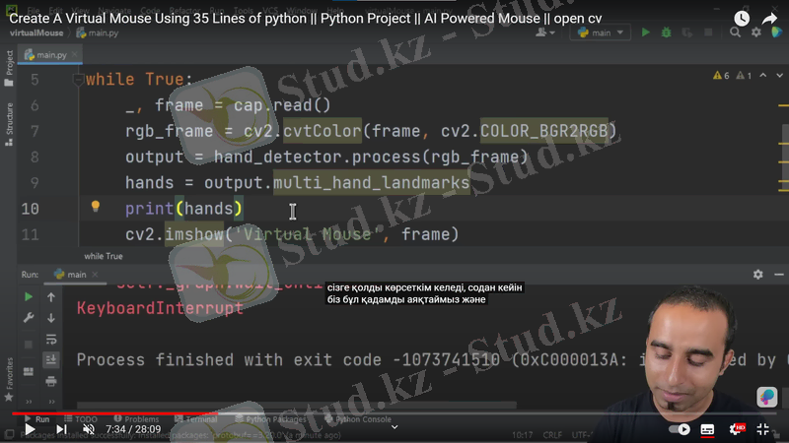789x443 pixels.
Task: Close the 'main' run tab
Action: click(x=95, y=275)
